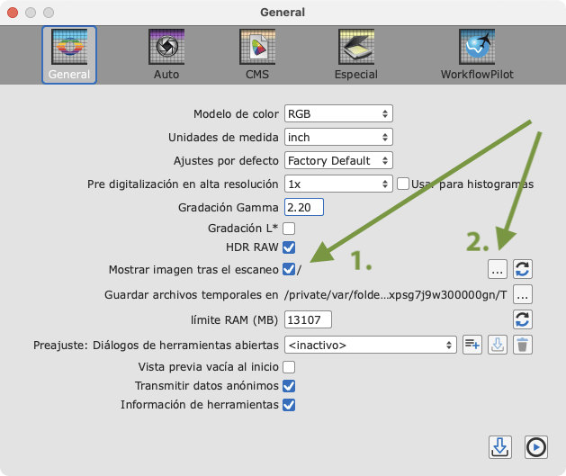Screen dimensions: 566x476
Task: Expand the Unidades de medida dropdown
Action: [x=337, y=138]
